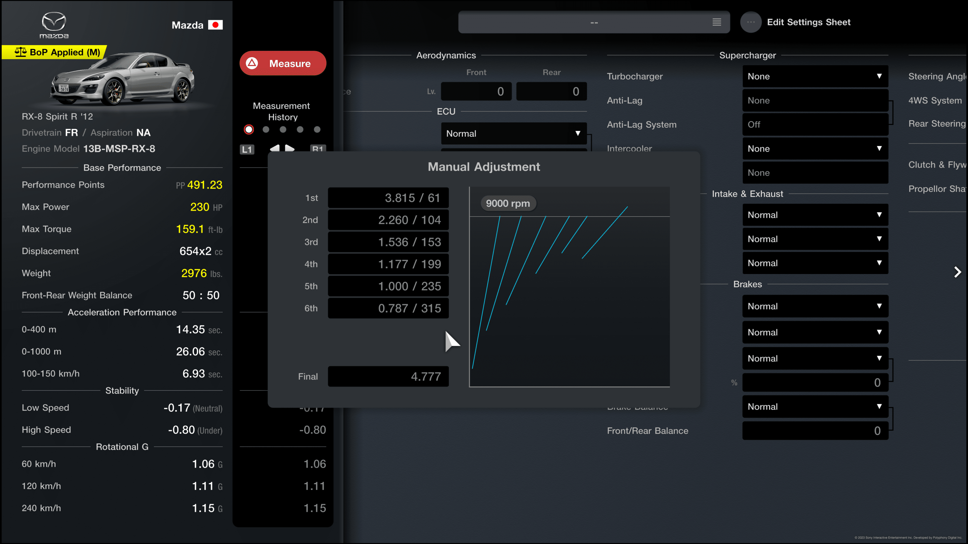Image resolution: width=968 pixels, height=544 pixels.
Task: Click 4WS System setting label
Action: pos(935,100)
